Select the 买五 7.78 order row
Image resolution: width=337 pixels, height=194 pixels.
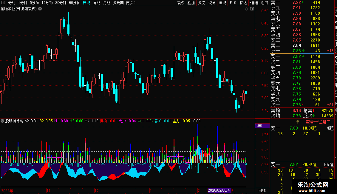302,78
